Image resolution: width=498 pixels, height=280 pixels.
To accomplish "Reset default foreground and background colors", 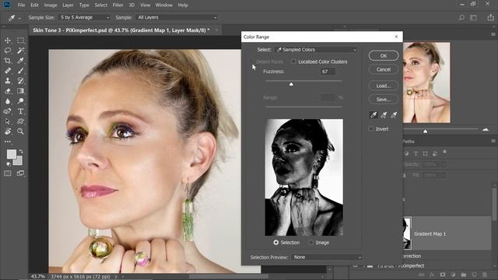I will click(9, 164).
